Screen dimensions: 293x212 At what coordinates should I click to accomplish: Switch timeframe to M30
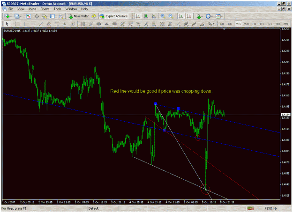[246, 24]
